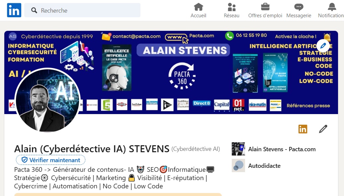This screenshot has height=196, width=344.
Task: Open the Offres d'emploi briefcase icon
Action: [x=265, y=7]
